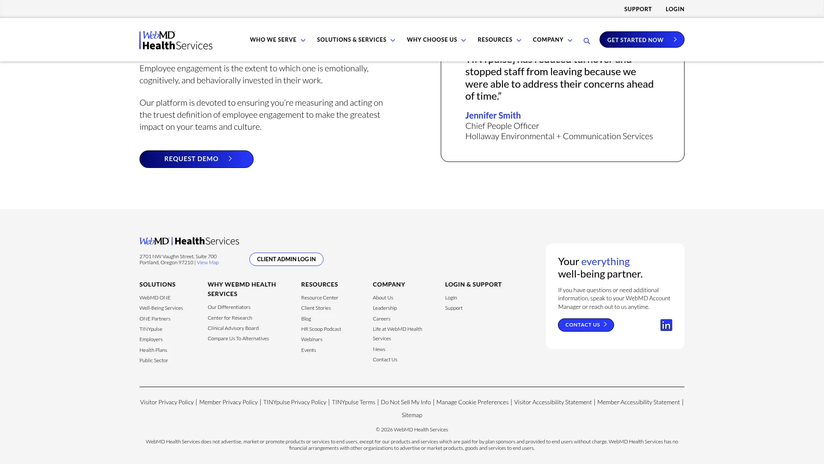
Task: Open the Support link in top bar
Action: [x=638, y=9]
